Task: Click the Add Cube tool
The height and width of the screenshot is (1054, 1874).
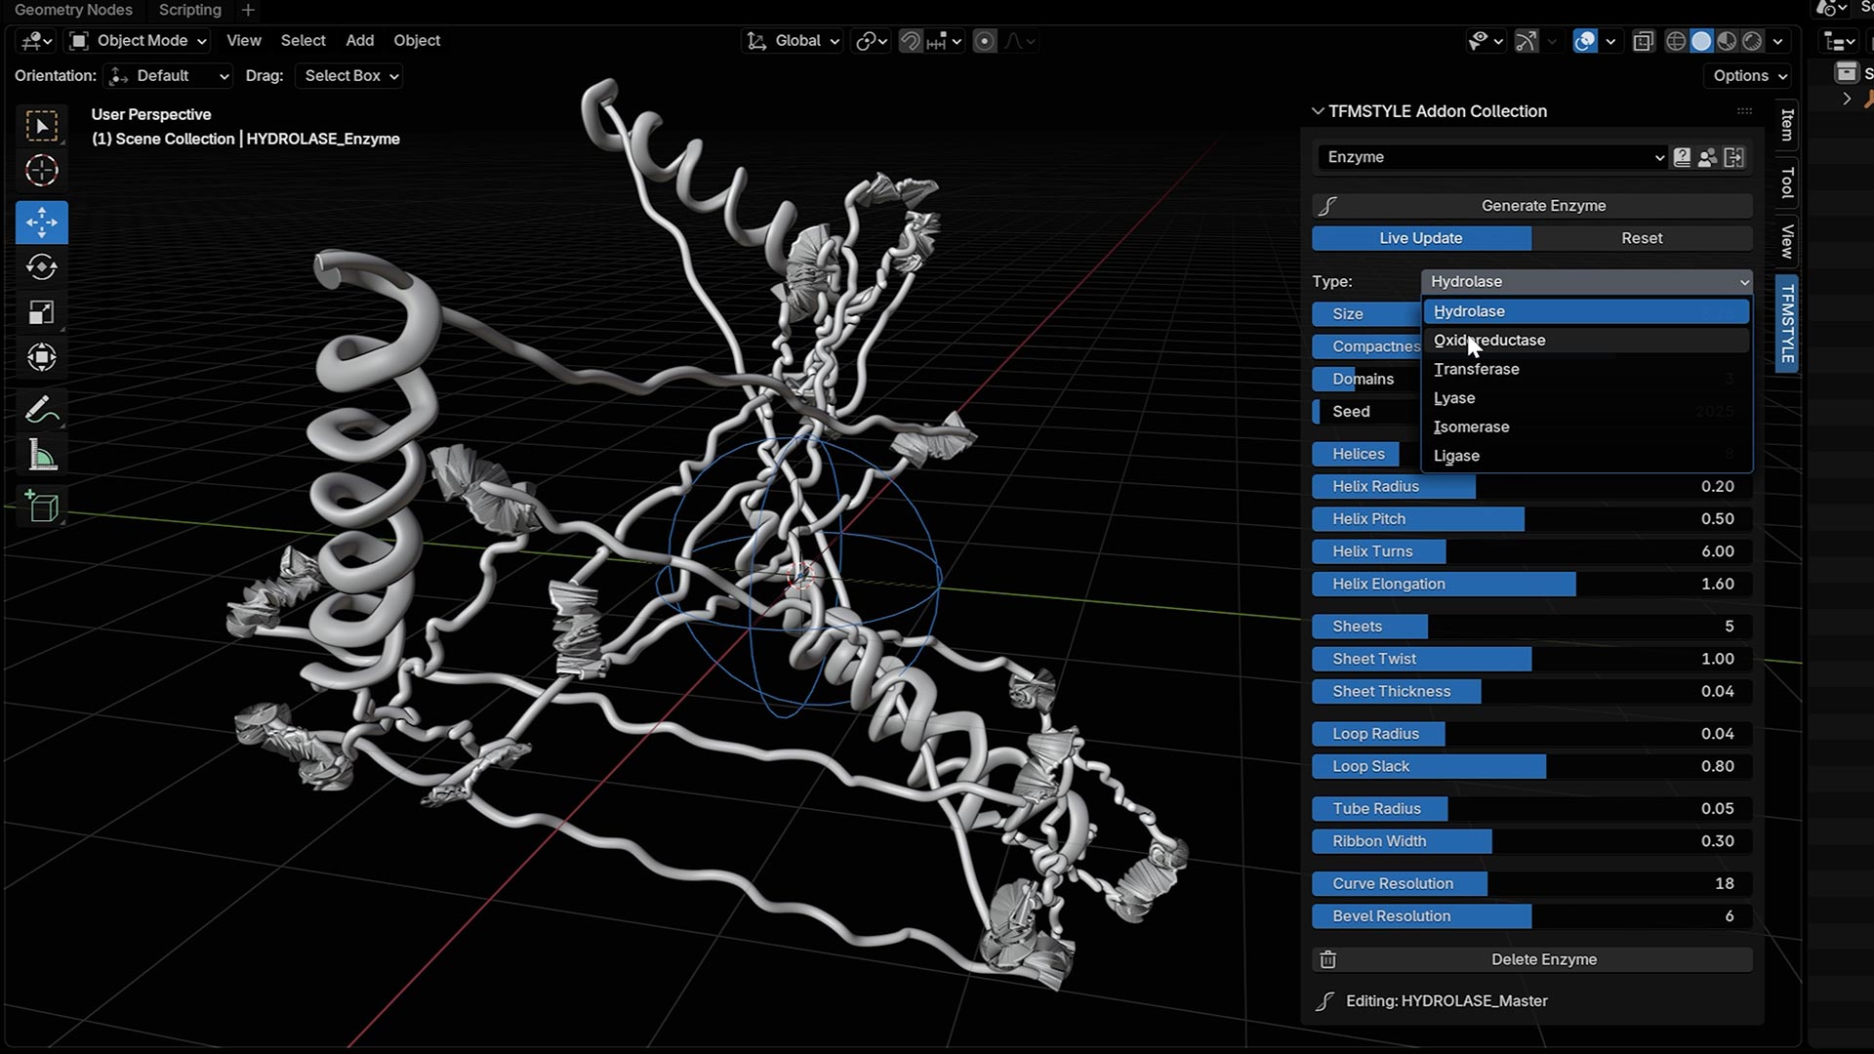Action: tap(41, 507)
